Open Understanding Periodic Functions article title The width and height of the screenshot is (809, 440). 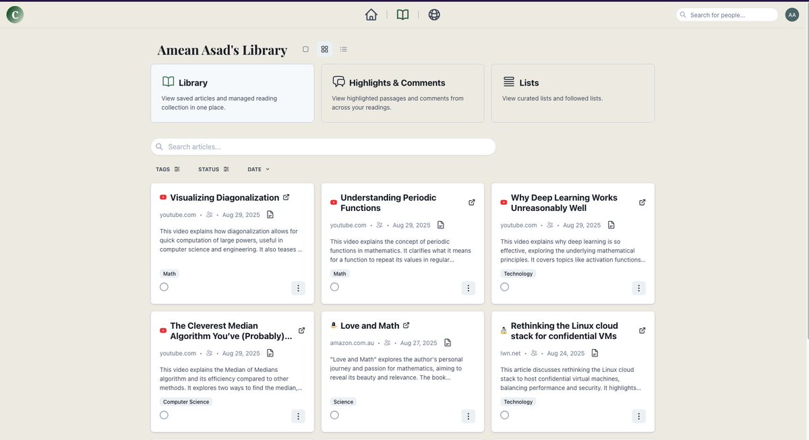[388, 203]
